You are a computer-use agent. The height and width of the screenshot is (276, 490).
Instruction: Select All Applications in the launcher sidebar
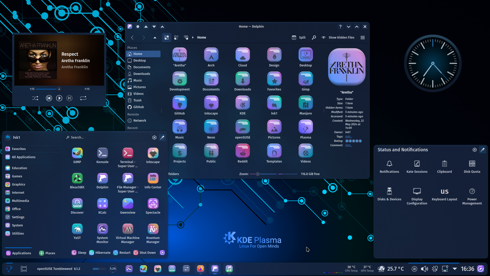33,157
